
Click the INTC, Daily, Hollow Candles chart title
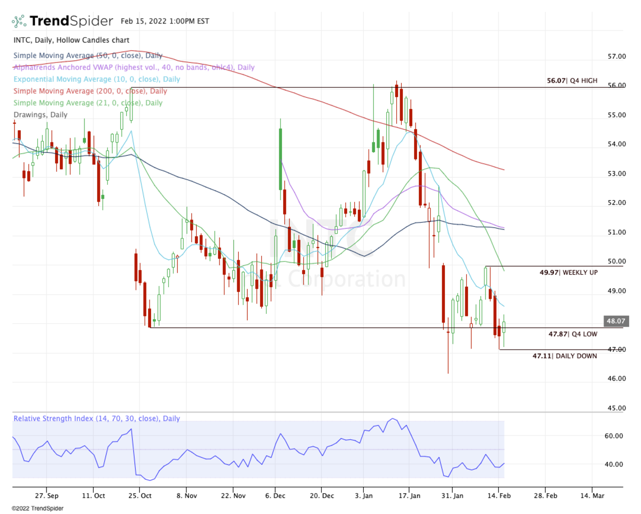pyautogui.click(x=71, y=40)
